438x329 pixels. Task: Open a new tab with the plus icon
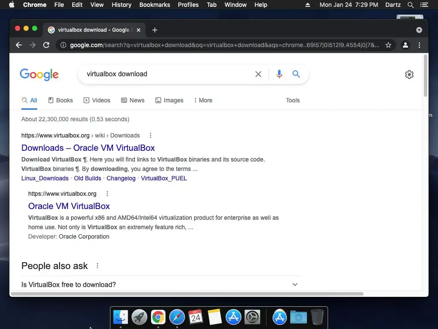pyautogui.click(x=155, y=30)
